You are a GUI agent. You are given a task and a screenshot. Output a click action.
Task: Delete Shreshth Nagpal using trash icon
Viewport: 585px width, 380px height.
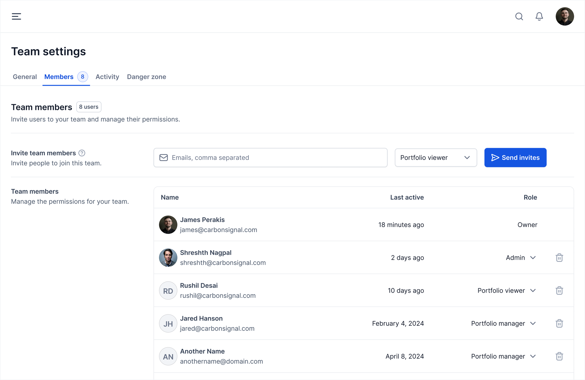559,258
